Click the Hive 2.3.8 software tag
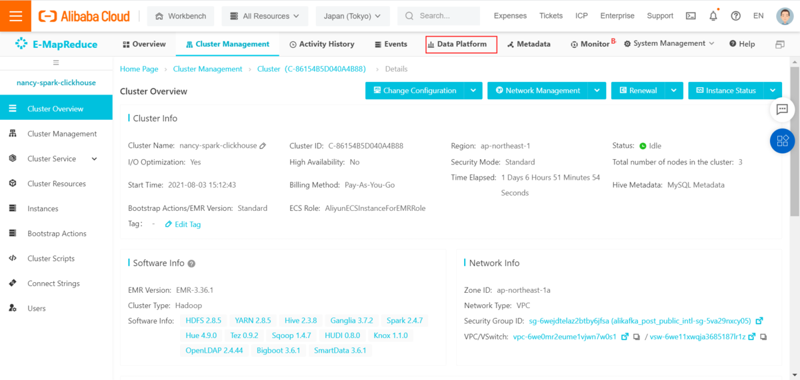The width and height of the screenshot is (800, 380). (x=301, y=321)
